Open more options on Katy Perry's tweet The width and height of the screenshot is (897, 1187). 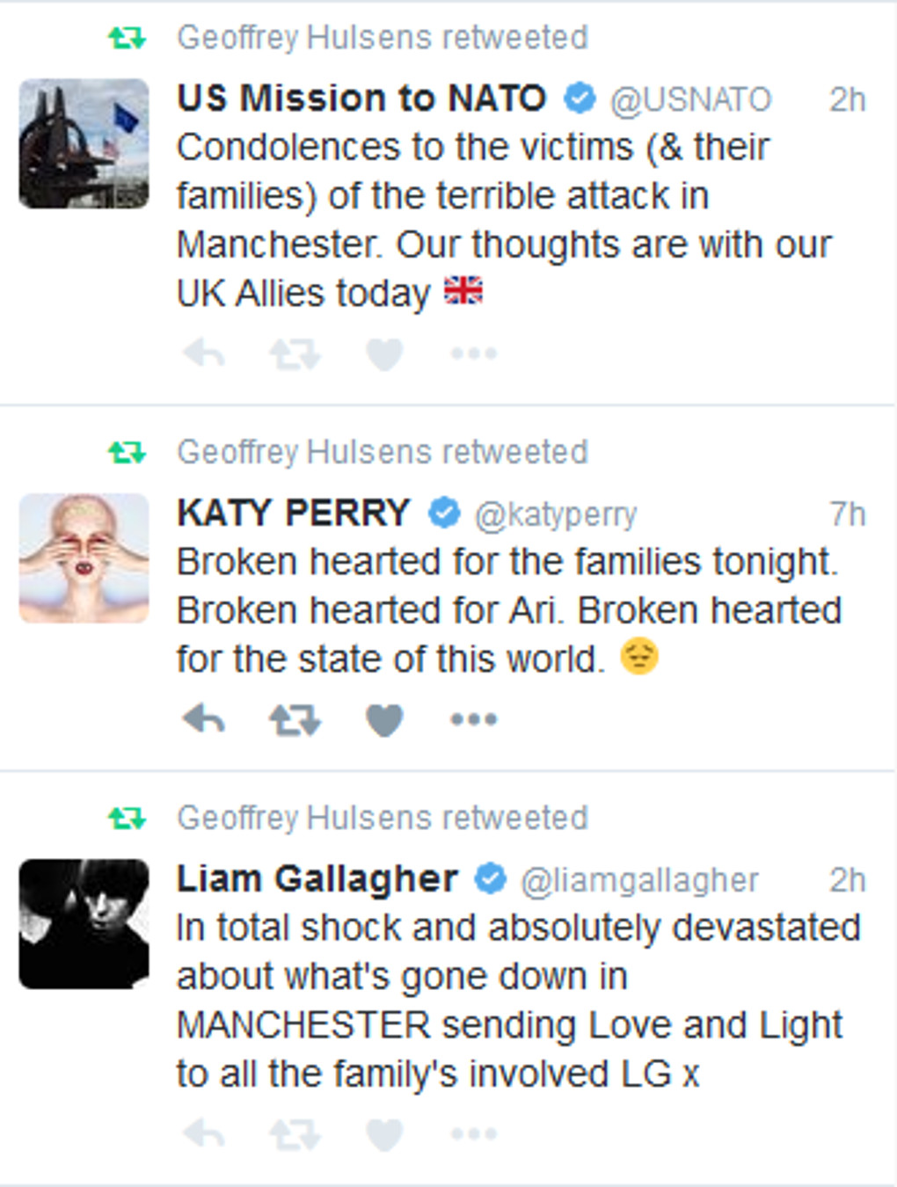coord(474,720)
